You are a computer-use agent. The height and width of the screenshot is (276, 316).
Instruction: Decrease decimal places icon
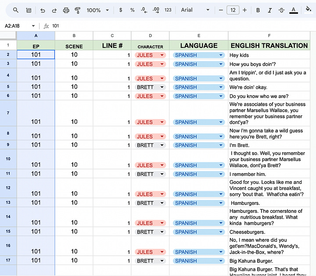[144, 10]
